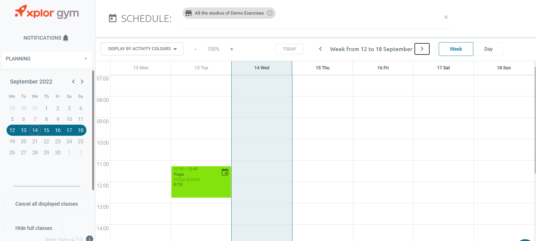
Task: Switch to Day view tab
Action: [x=488, y=49]
